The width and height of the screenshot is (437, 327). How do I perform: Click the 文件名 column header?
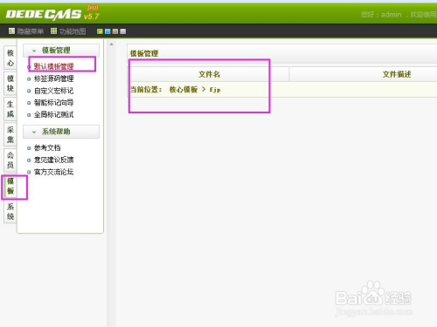(x=209, y=74)
